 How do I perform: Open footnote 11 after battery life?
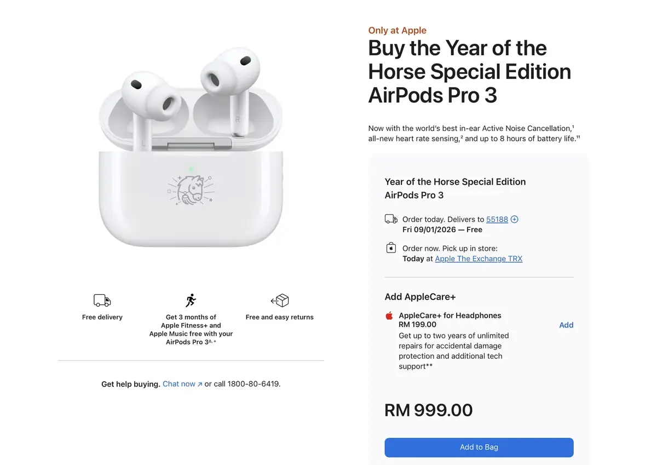click(577, 136)
